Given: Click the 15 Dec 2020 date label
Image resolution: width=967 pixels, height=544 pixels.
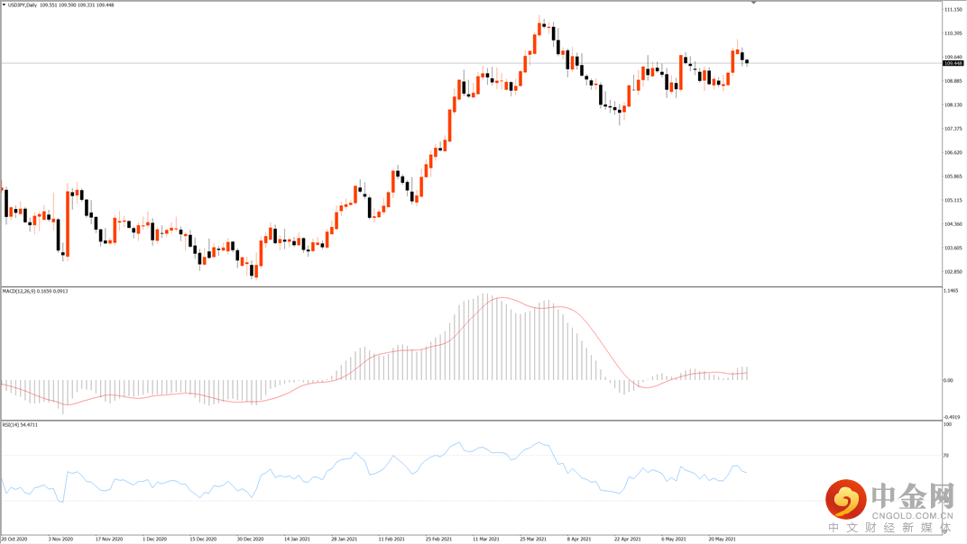Looking at the screenshot, I should (x=203, y=539).
